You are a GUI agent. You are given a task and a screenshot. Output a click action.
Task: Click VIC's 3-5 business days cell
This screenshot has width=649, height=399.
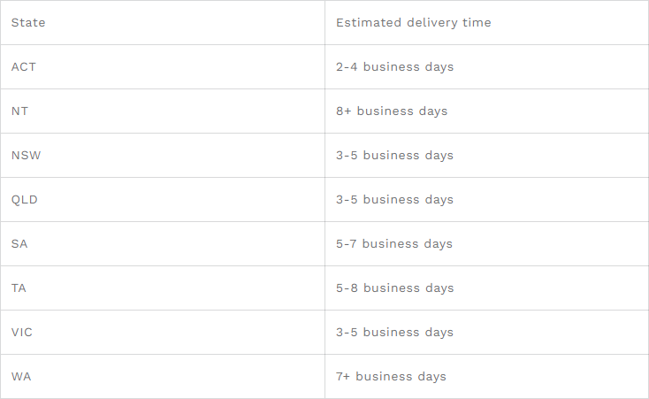(486, 333)
